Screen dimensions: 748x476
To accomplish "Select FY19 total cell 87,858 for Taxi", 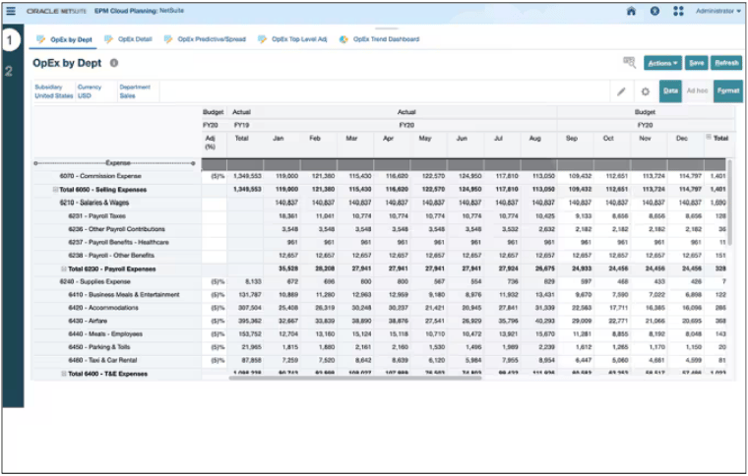I will (x=245, y=360).
